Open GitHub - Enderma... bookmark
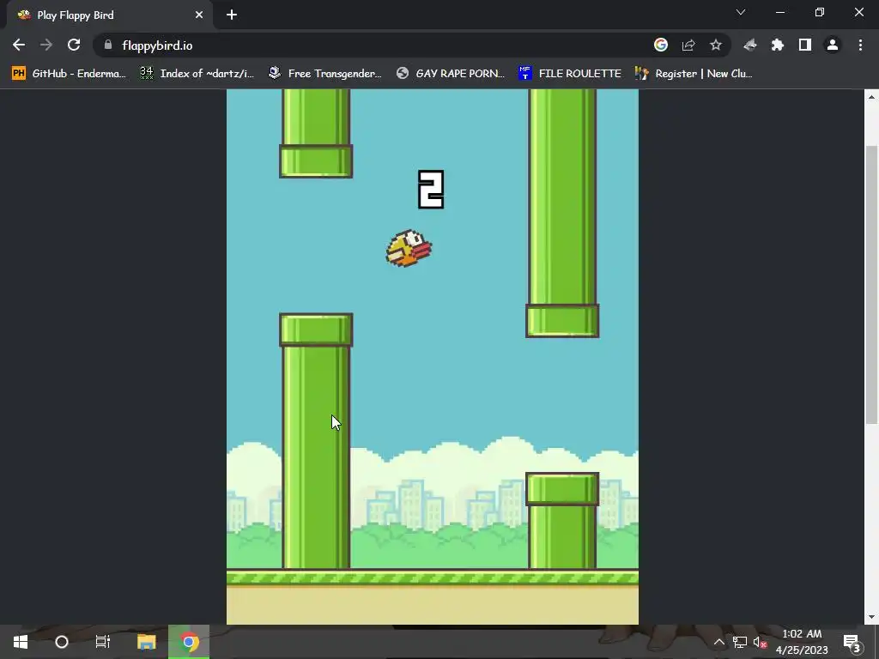 pos(69,74)
